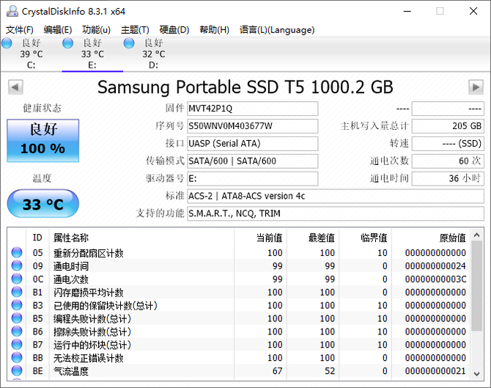Click the firmware field MVT42P1Q

point(252,109)
